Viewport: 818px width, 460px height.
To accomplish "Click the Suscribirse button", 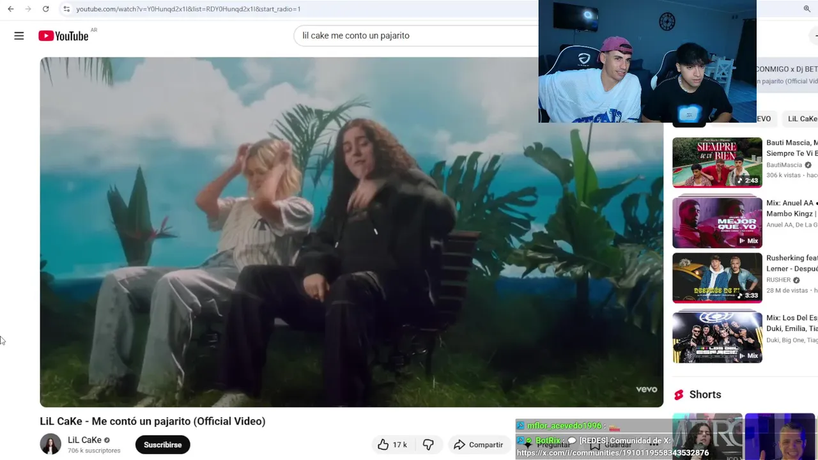I will (162, 445).
